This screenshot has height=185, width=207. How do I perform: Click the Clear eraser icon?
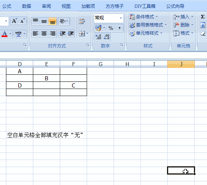(x=203, y=33)
